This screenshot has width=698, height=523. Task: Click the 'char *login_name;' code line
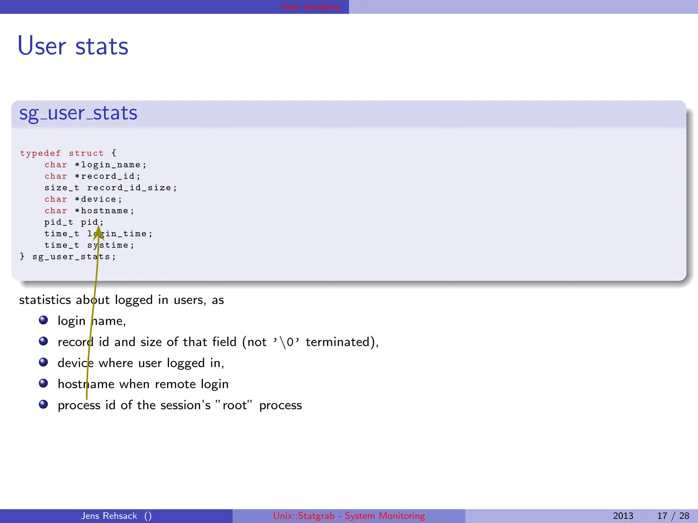coord(95,165)
